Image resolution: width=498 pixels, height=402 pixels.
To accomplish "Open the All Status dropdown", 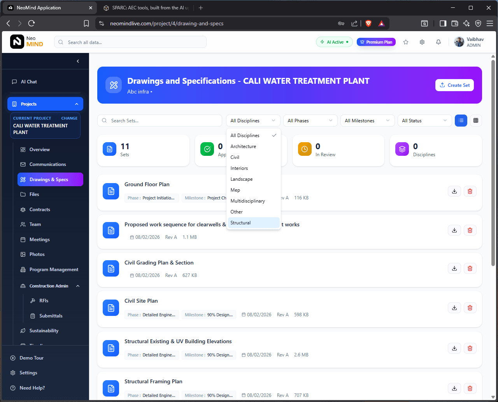I will coord(424,121).
